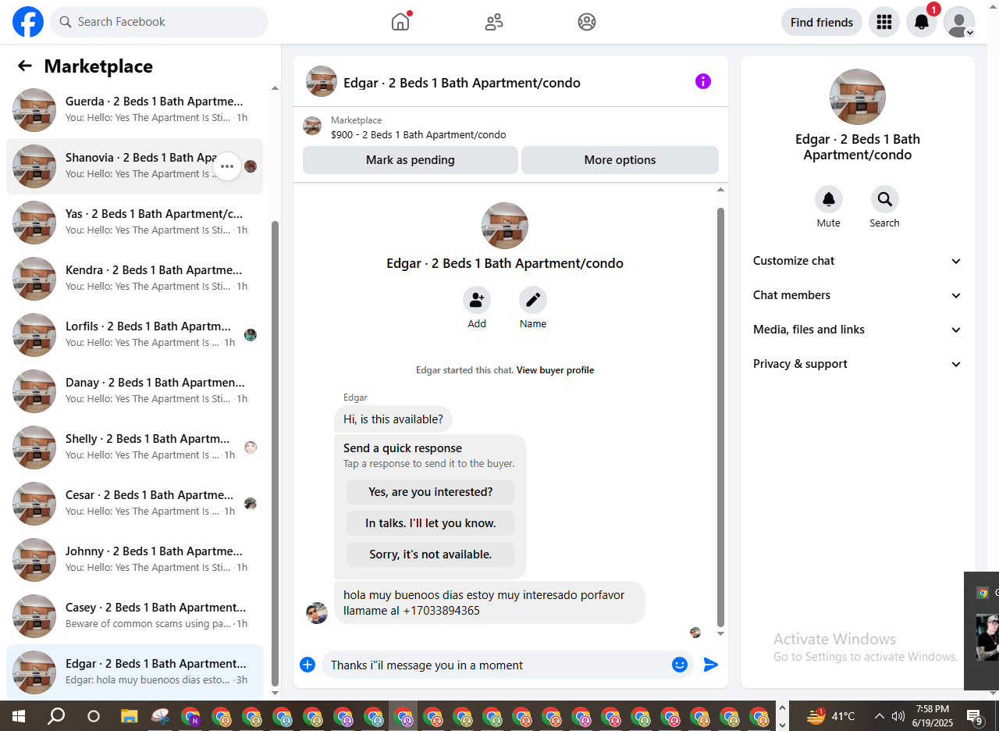Image resolution: width=999 pixels, height=731 pixels.
Task: Select Edgar's chat in the left list
Action: click(x=134, y=672)
